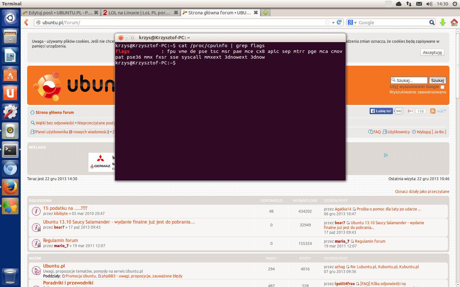Click the terminal command prompt line
This screenshot has height=287, width=460.
145,63
